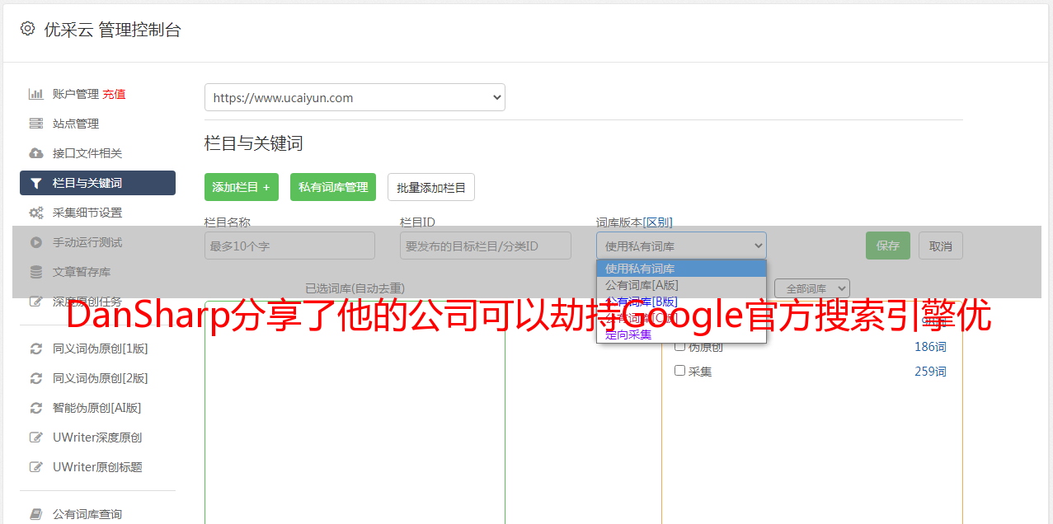1053x524 pixels.
Task: Open 智能伪原创[AI版] in the sidebar
Action: (97, 408)
